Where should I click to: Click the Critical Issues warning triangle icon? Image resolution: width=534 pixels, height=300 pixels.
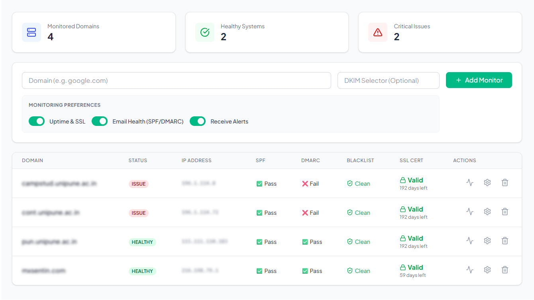coord(377,32)
